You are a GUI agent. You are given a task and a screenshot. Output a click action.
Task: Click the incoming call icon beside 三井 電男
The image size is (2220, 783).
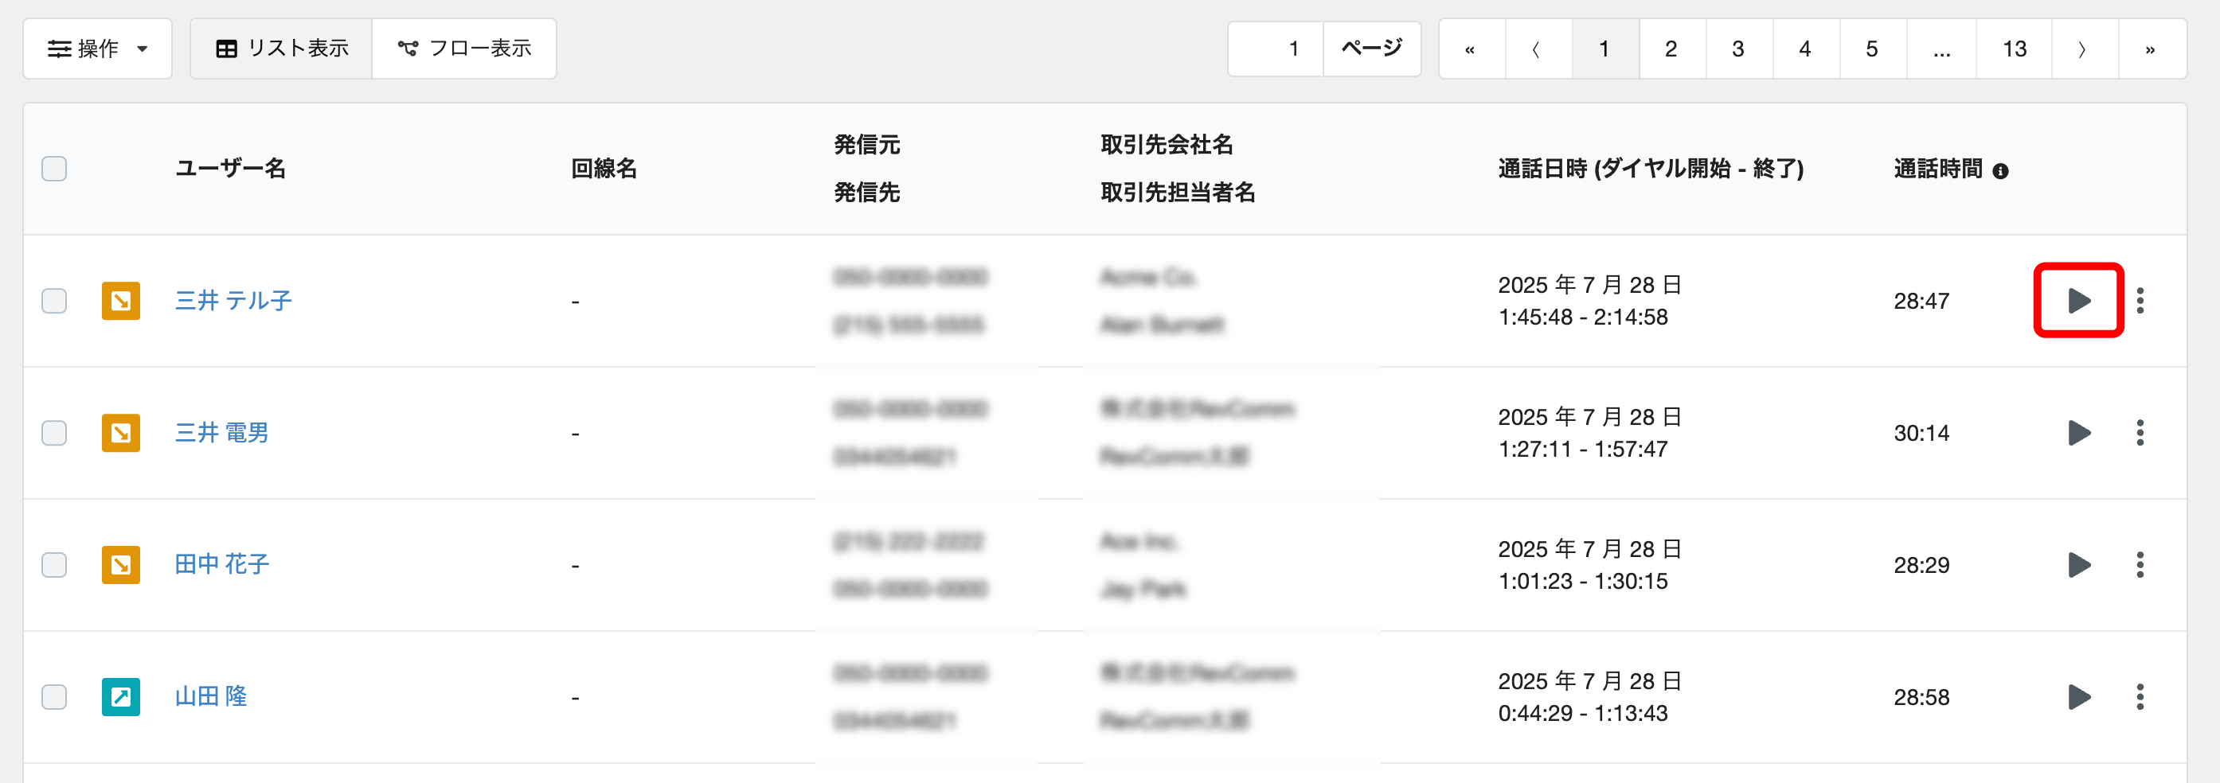tap(121, 432)
